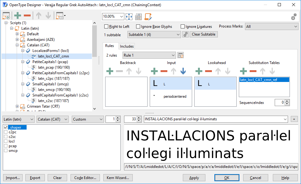Click the glyph grid view icon

point(138,17)
